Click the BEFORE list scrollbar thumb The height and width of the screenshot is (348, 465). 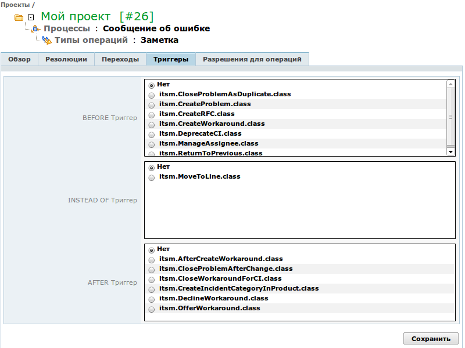tap(450, 116)
